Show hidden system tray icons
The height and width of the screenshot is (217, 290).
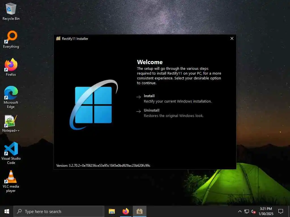click(240, 211)
